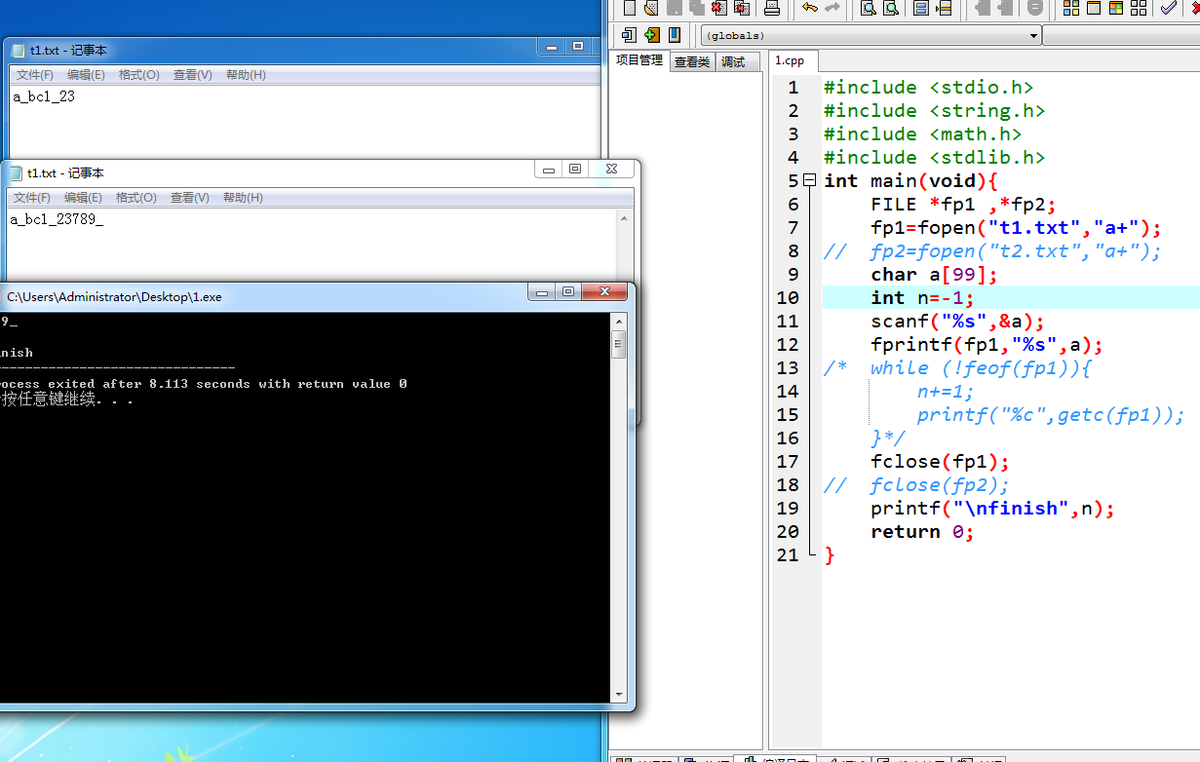The image size is (1200, 762).
Task: Click the 'return value 0' console line
Action: [x=204, y=384]
